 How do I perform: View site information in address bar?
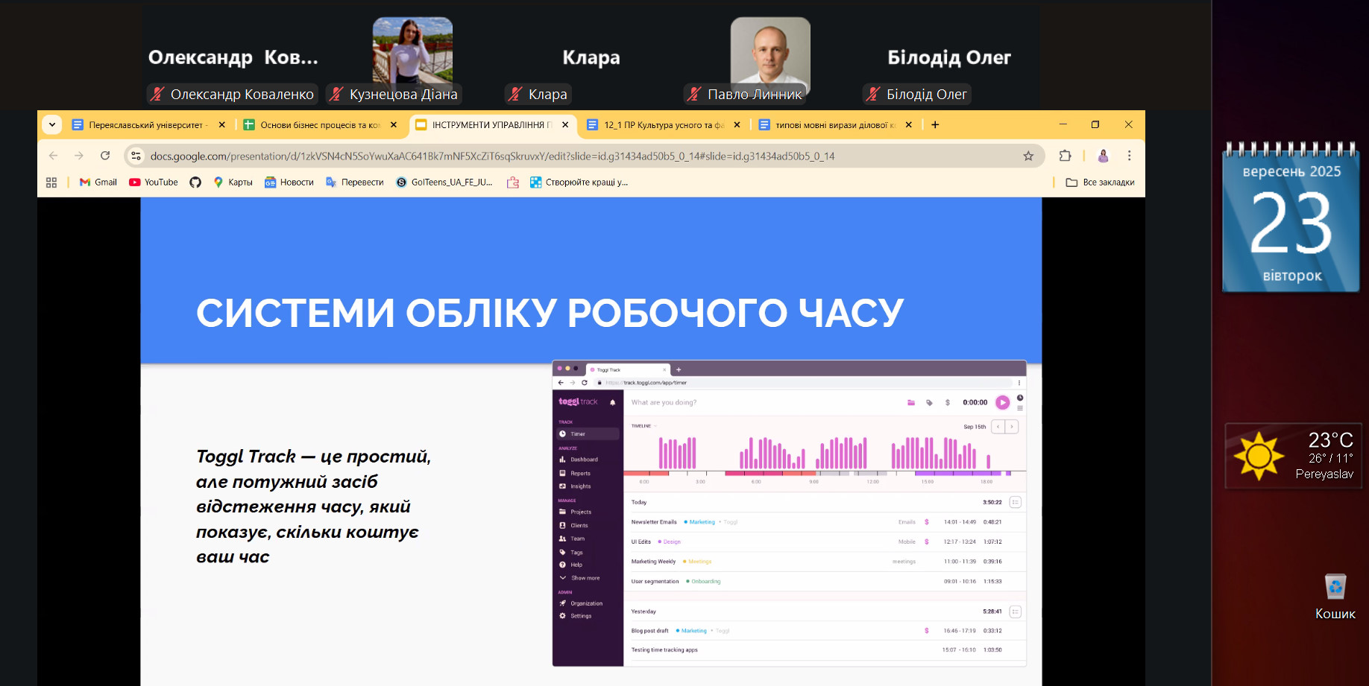pos(136,156)
